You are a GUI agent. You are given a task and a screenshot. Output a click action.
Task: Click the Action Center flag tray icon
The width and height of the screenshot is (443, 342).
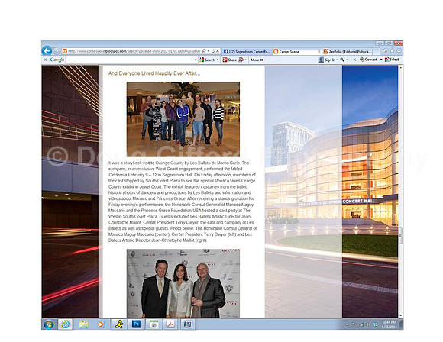pyautogui.click(x=354, y=324)
